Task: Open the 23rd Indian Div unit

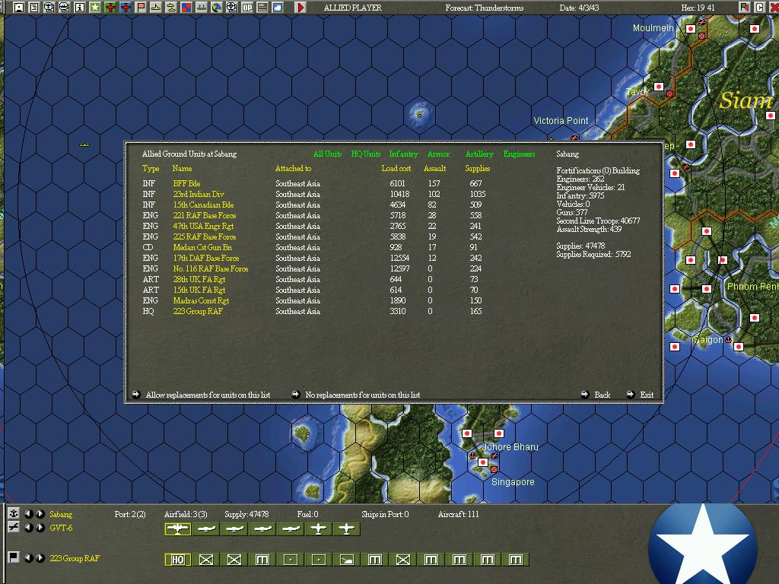Action: [x=199, y=194]
